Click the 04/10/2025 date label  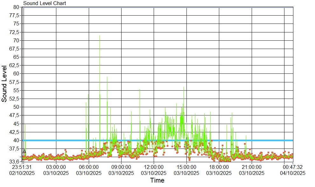pyautogui.click(x=293, y=173)
